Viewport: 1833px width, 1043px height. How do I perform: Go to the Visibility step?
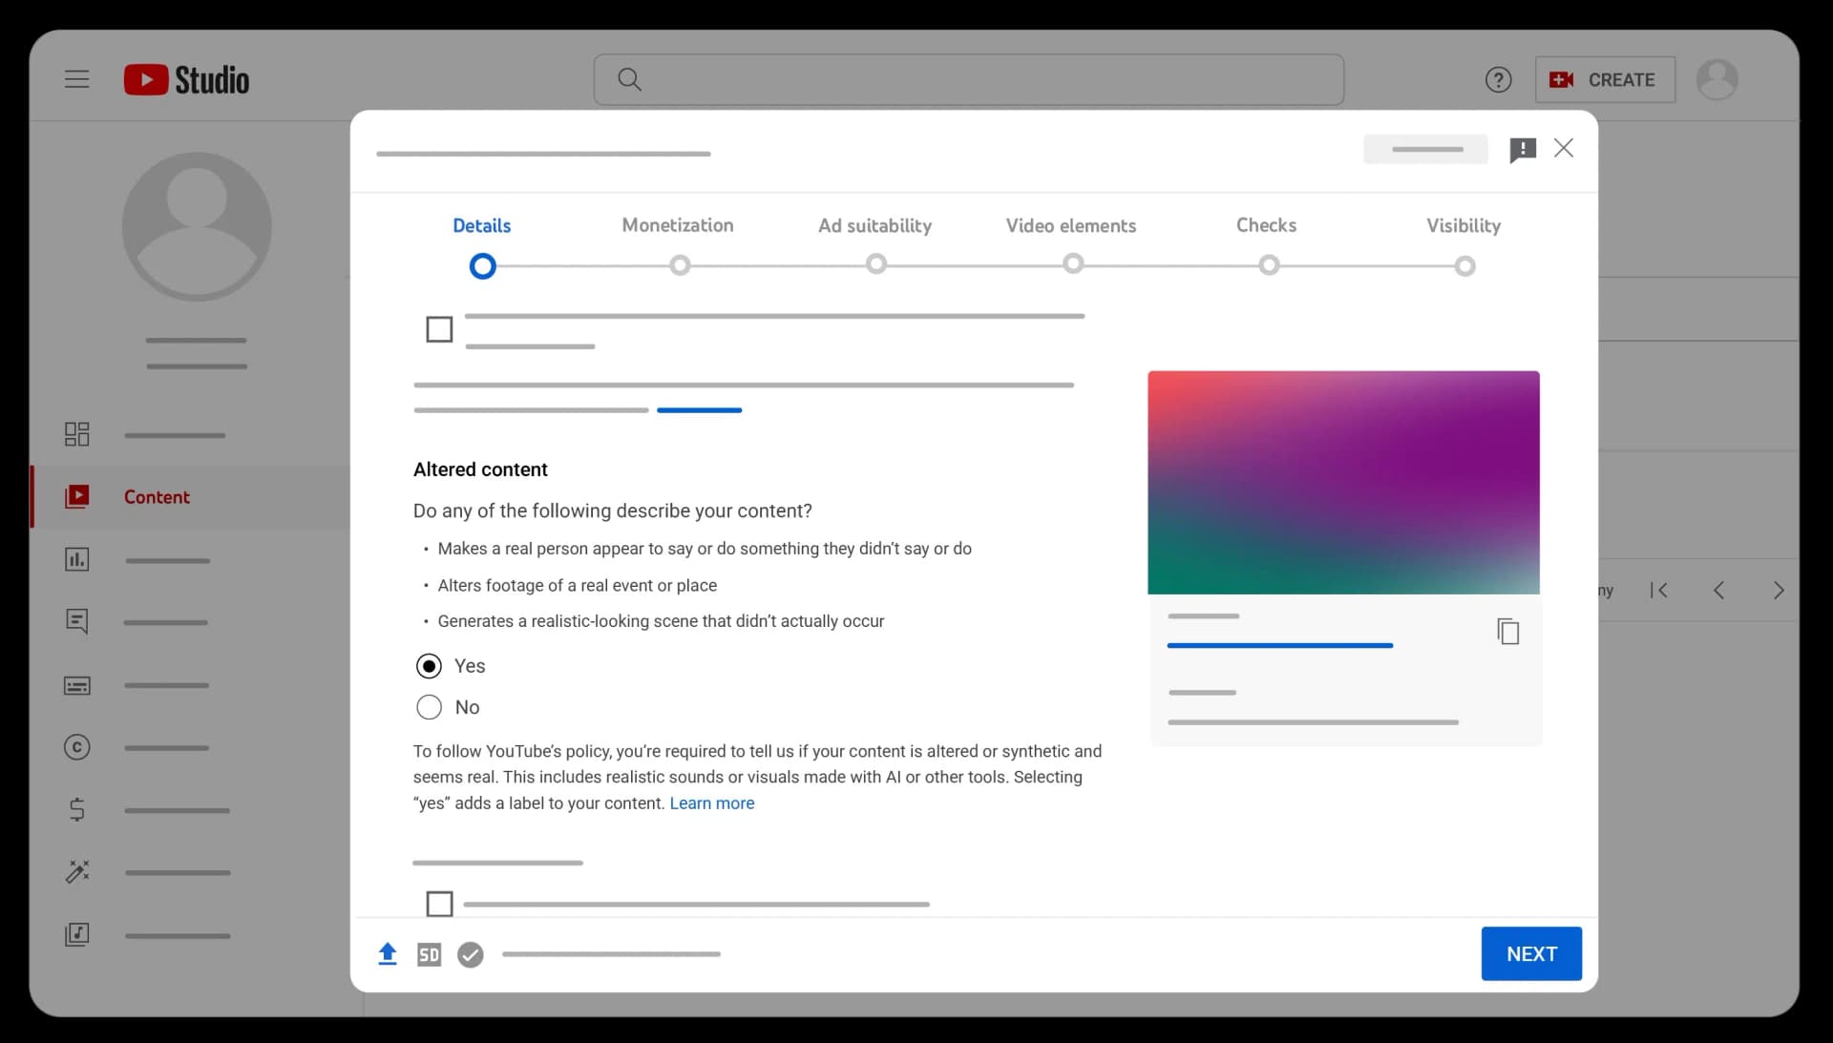(x=1463, y=226)
